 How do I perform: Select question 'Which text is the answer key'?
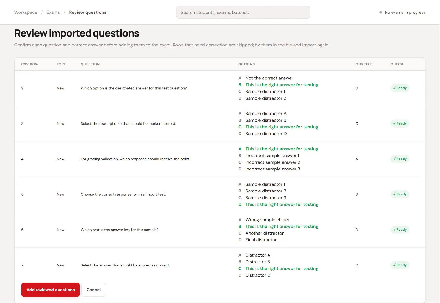(x=120, y=230)
